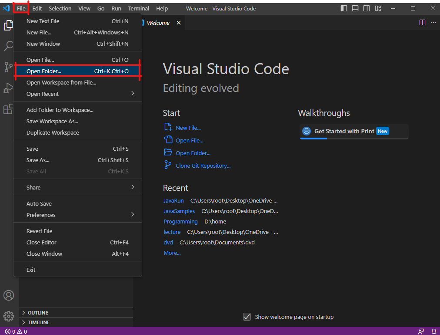Open the Explorer view in activity bar

[x=8, y=25]
